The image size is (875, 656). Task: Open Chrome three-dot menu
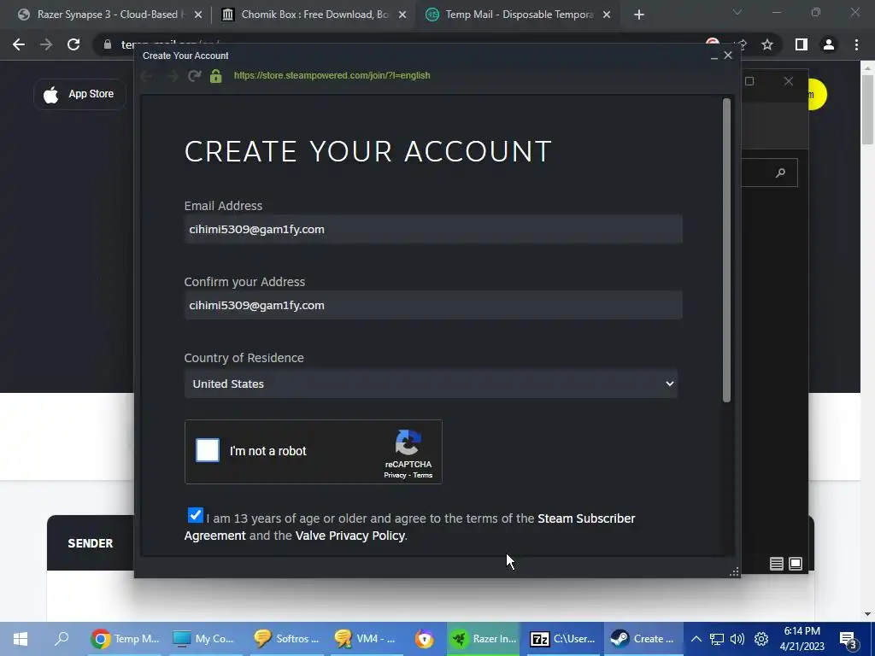856,44
